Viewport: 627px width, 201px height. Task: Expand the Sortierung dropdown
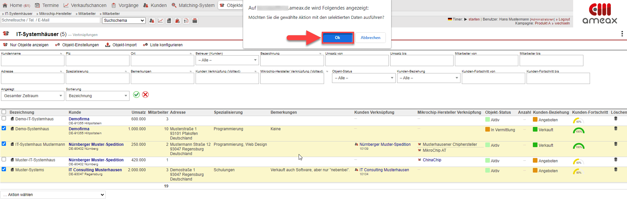97,96
